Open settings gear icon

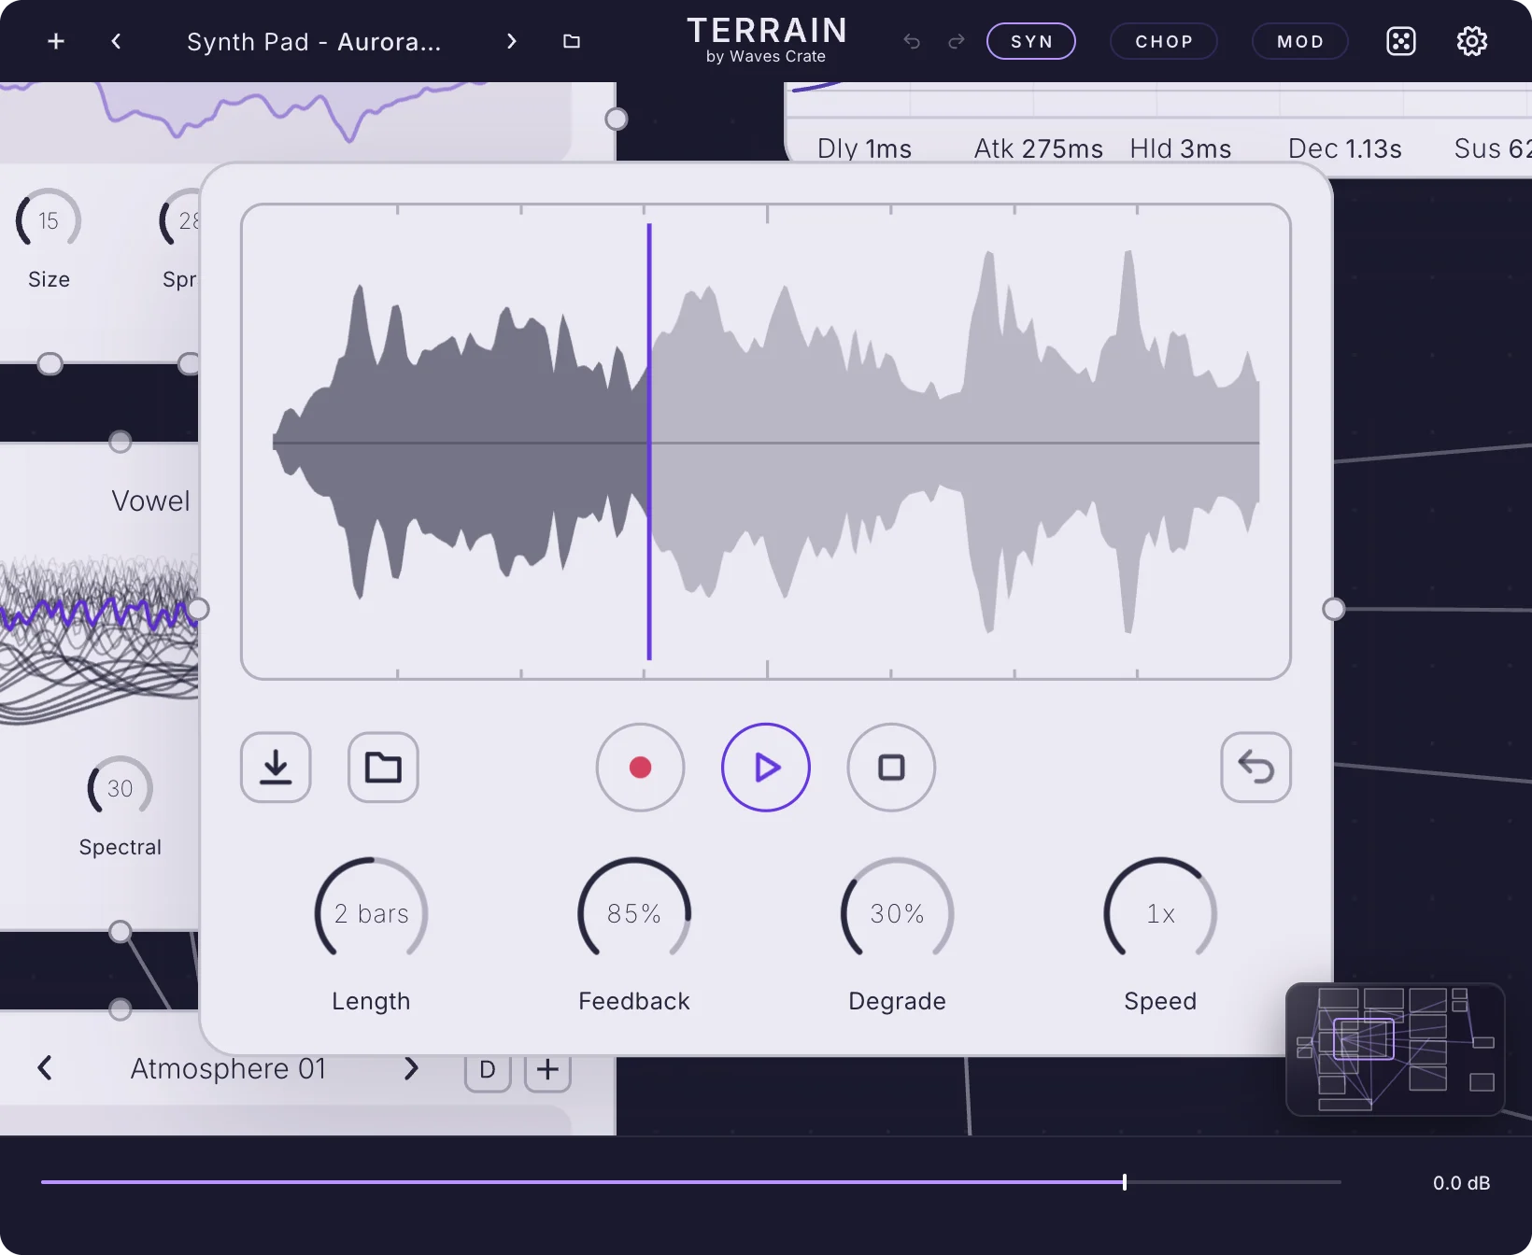point(1472,41)
